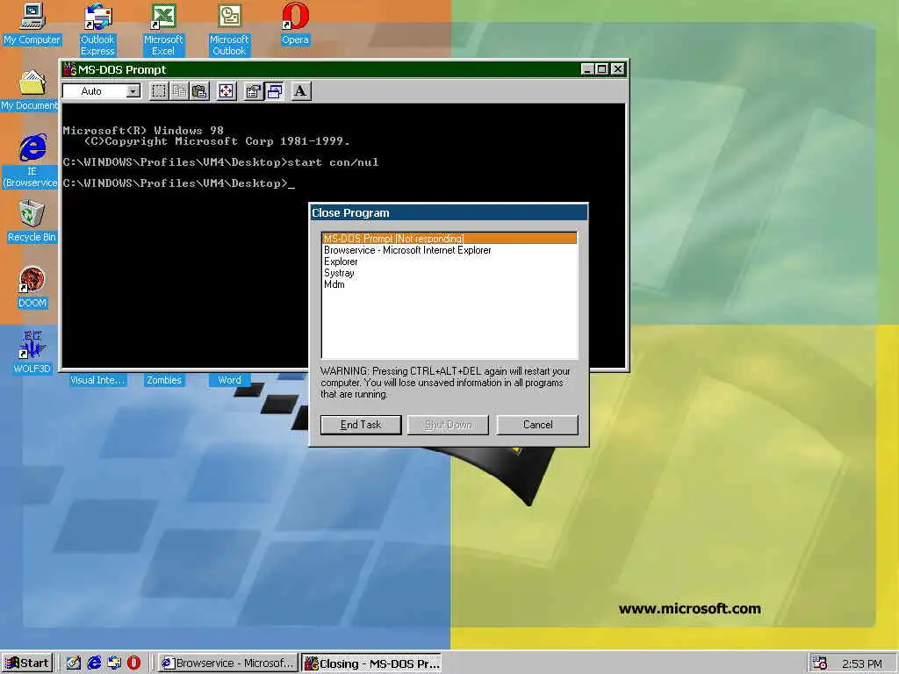The height and width of the screenshot is (674, 899).
Task: Click system tray scheduler icon
Action: tap(820, 663)
